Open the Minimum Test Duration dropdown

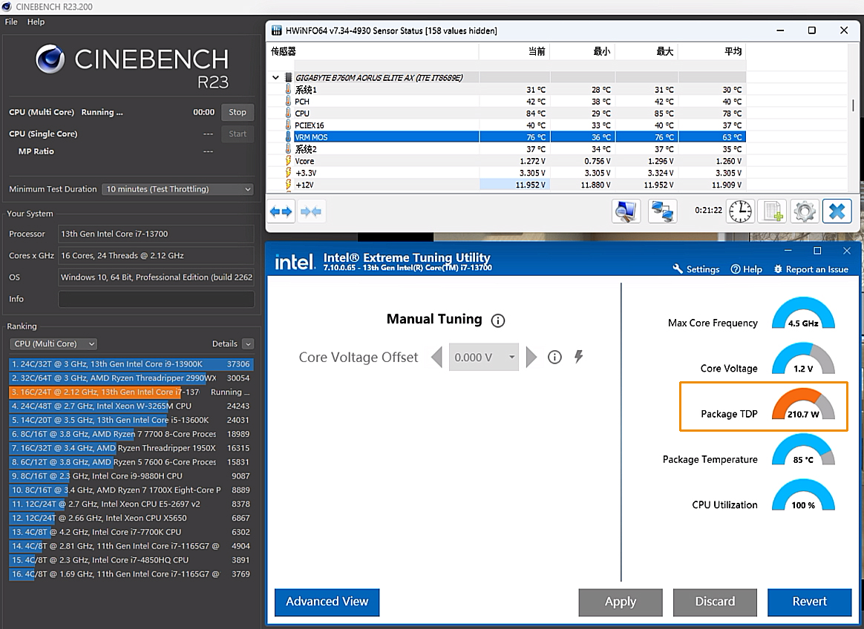(x=178, y=189)
